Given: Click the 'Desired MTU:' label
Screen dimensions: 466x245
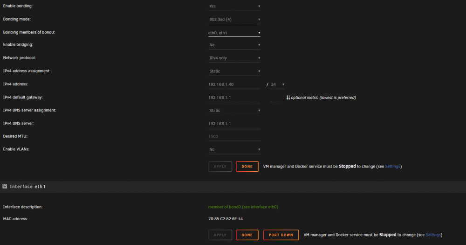Looking at the screenshot, I should coord(15,136).
